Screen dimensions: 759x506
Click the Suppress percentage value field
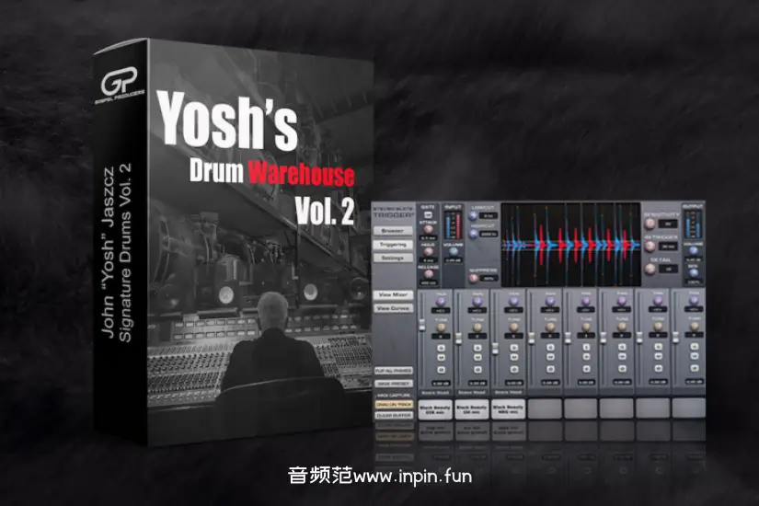click(489, 278)
